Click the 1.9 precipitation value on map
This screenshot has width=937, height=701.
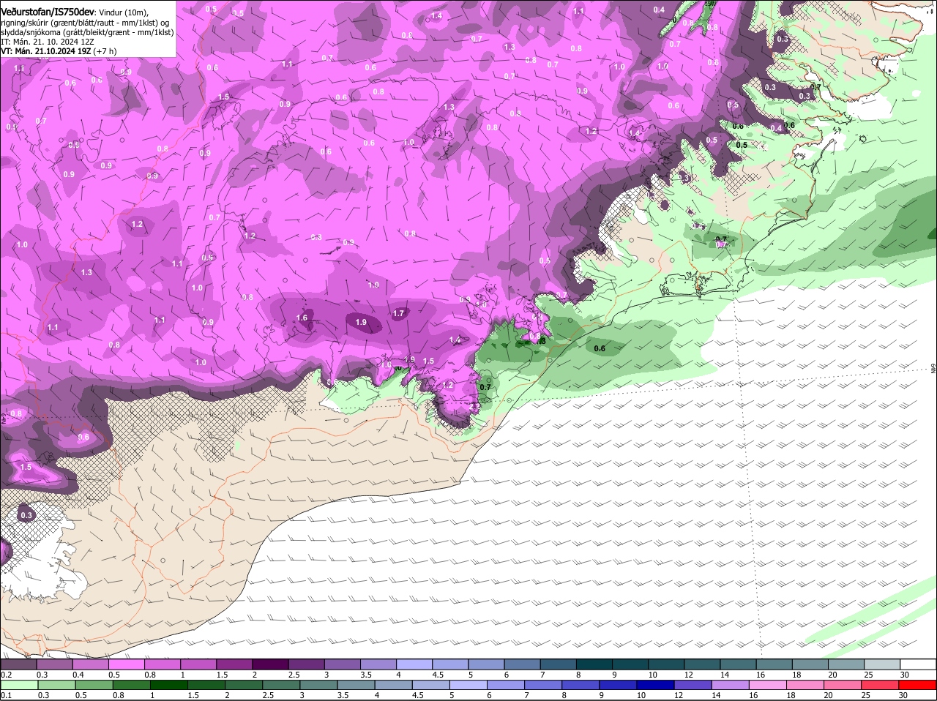pyautogui.click(x=361, y=322)
